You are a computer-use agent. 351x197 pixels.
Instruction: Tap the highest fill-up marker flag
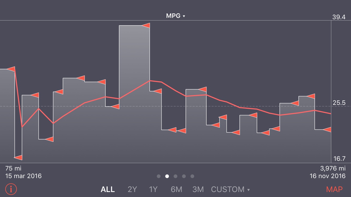[146, 25]
